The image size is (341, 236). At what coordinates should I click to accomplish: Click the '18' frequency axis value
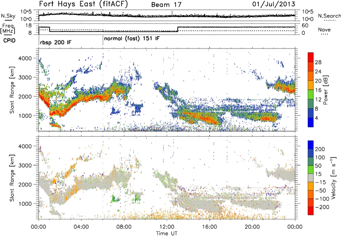coord(28,26)
